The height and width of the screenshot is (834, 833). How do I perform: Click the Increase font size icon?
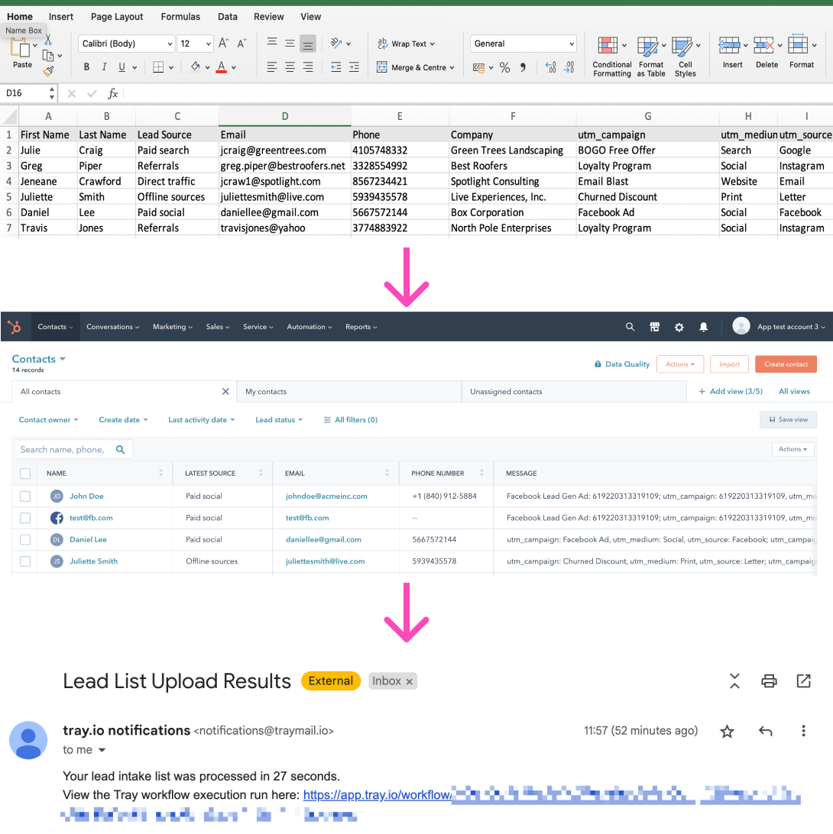(x=224, y=44)
